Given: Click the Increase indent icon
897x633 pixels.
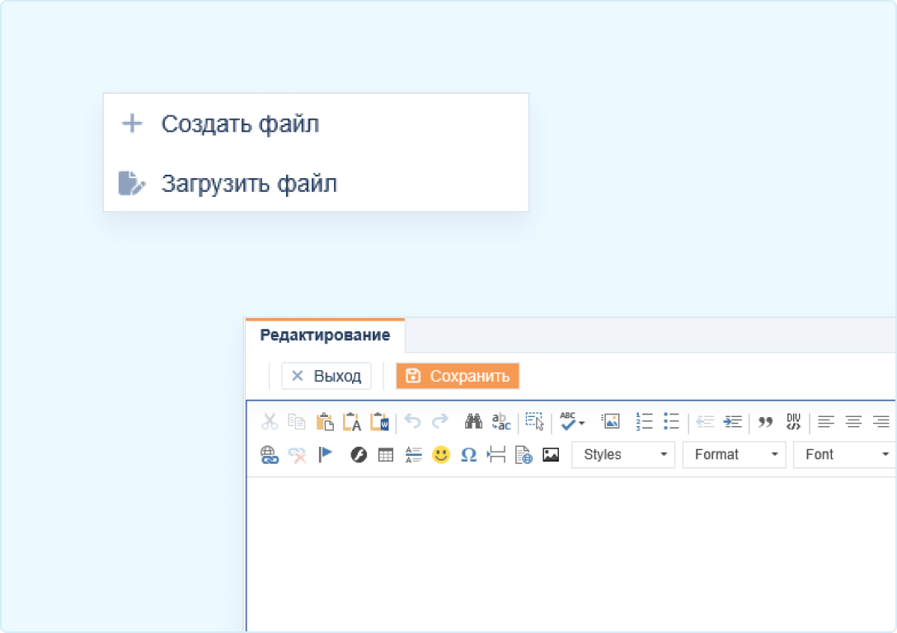Looking at the screenshot, I should 732,422.
